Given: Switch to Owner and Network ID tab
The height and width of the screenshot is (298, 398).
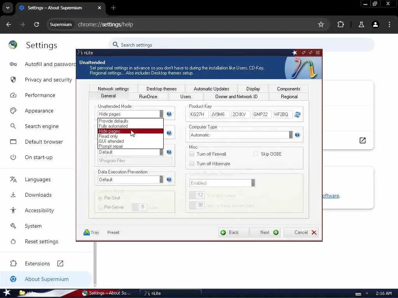Looking at the screenshot, I should point(236,97).
